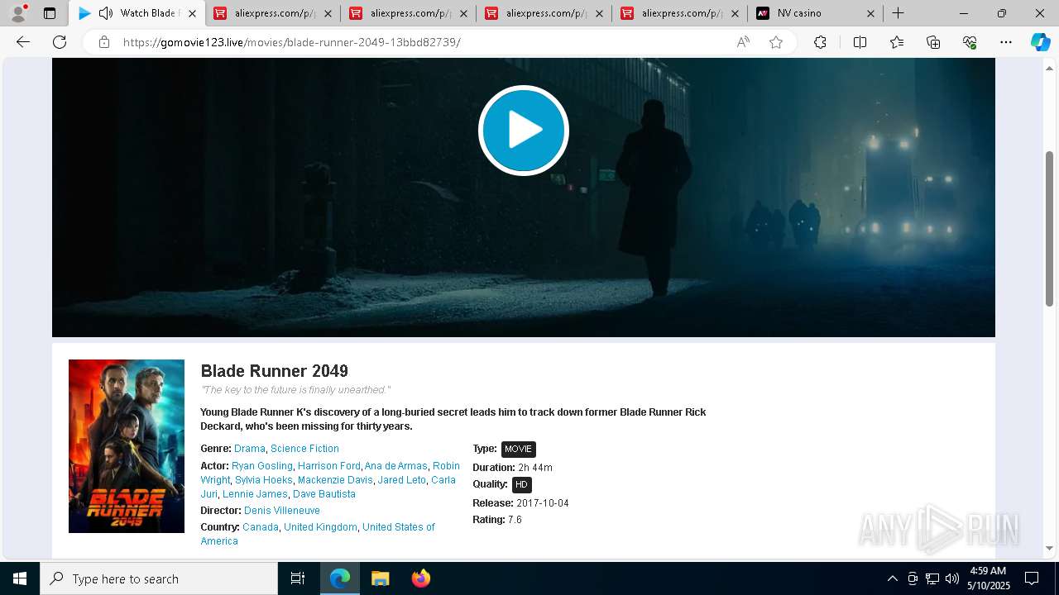Open the Canada country link

click(261, 527)
